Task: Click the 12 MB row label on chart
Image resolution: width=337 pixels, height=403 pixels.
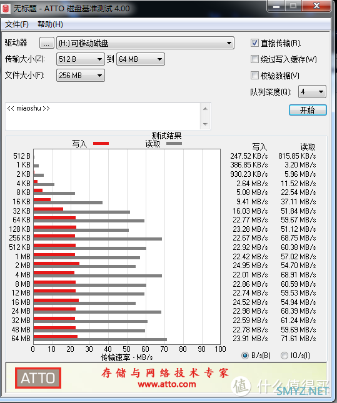Action: tap(21, 293)
